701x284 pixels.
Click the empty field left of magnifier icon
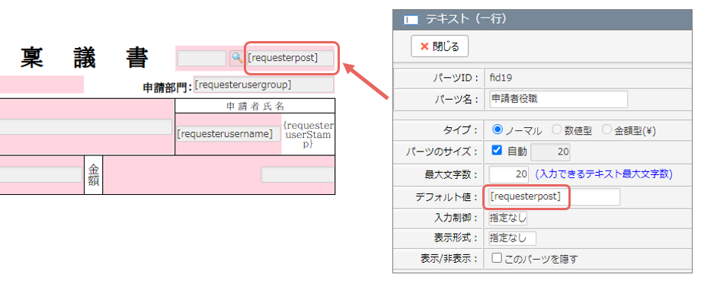202,58
